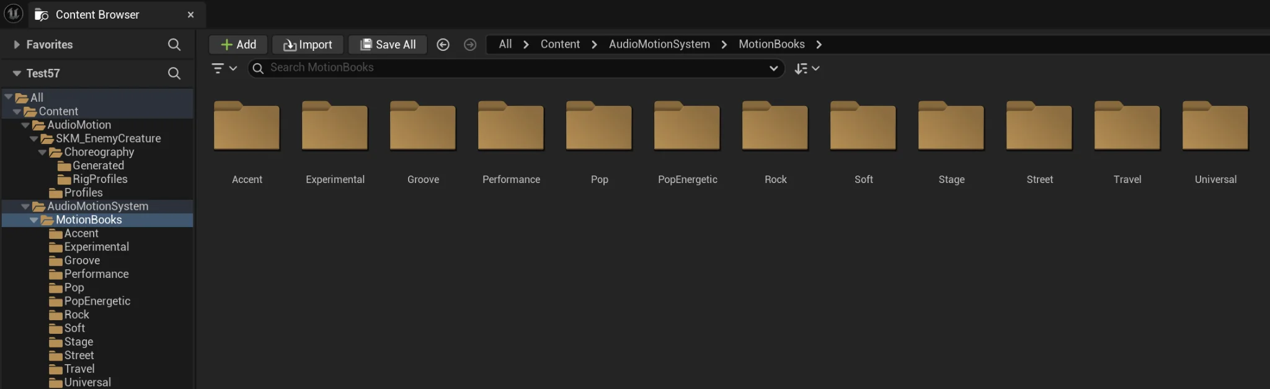Select Experimental in the folder tree

pos(97,247)
